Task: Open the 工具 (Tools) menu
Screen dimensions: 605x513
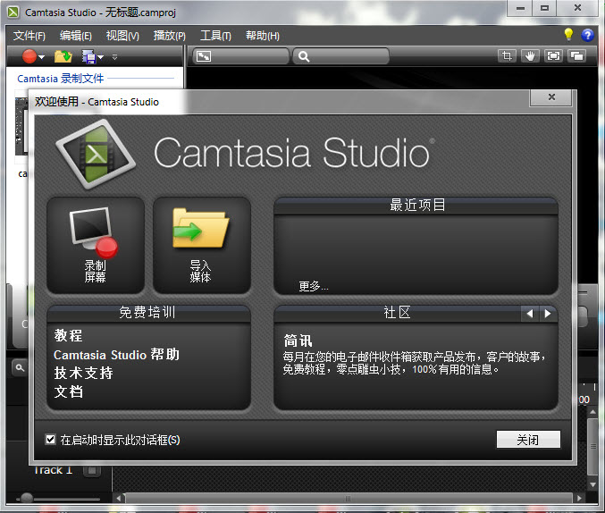Action: point(215,36)
